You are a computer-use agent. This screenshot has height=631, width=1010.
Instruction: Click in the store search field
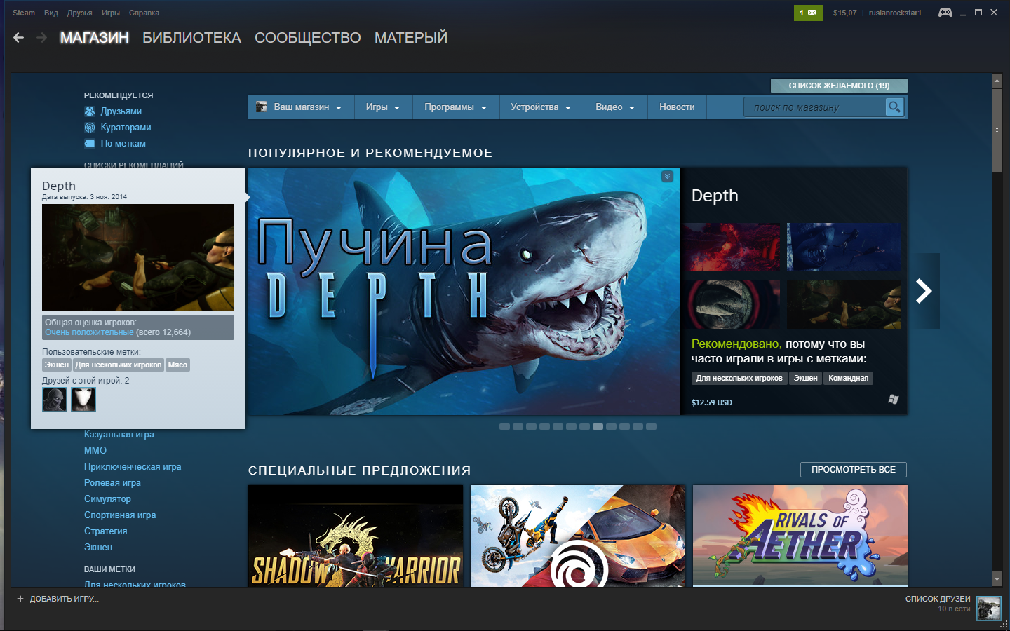814,107
